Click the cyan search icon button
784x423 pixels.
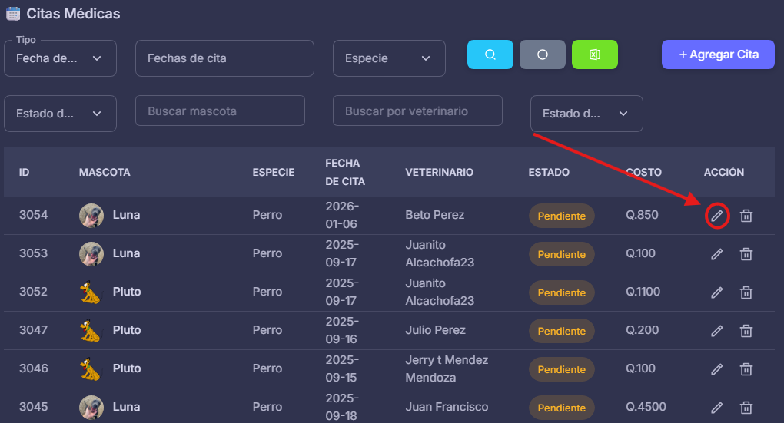[490, 55]
